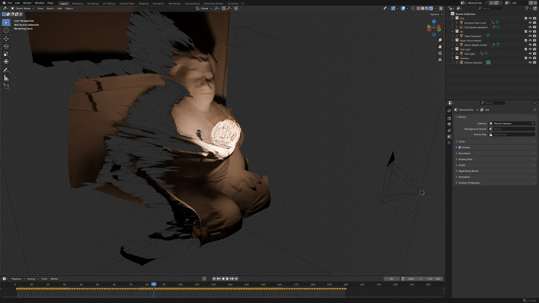This screenshot has width=539, height=303.
Task: Click the pan hand icon in viewport
Action: coord(440,46)
